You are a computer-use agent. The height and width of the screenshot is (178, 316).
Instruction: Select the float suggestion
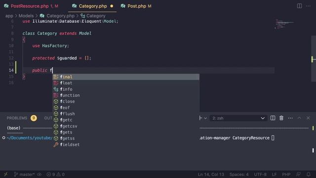point(126,83)
